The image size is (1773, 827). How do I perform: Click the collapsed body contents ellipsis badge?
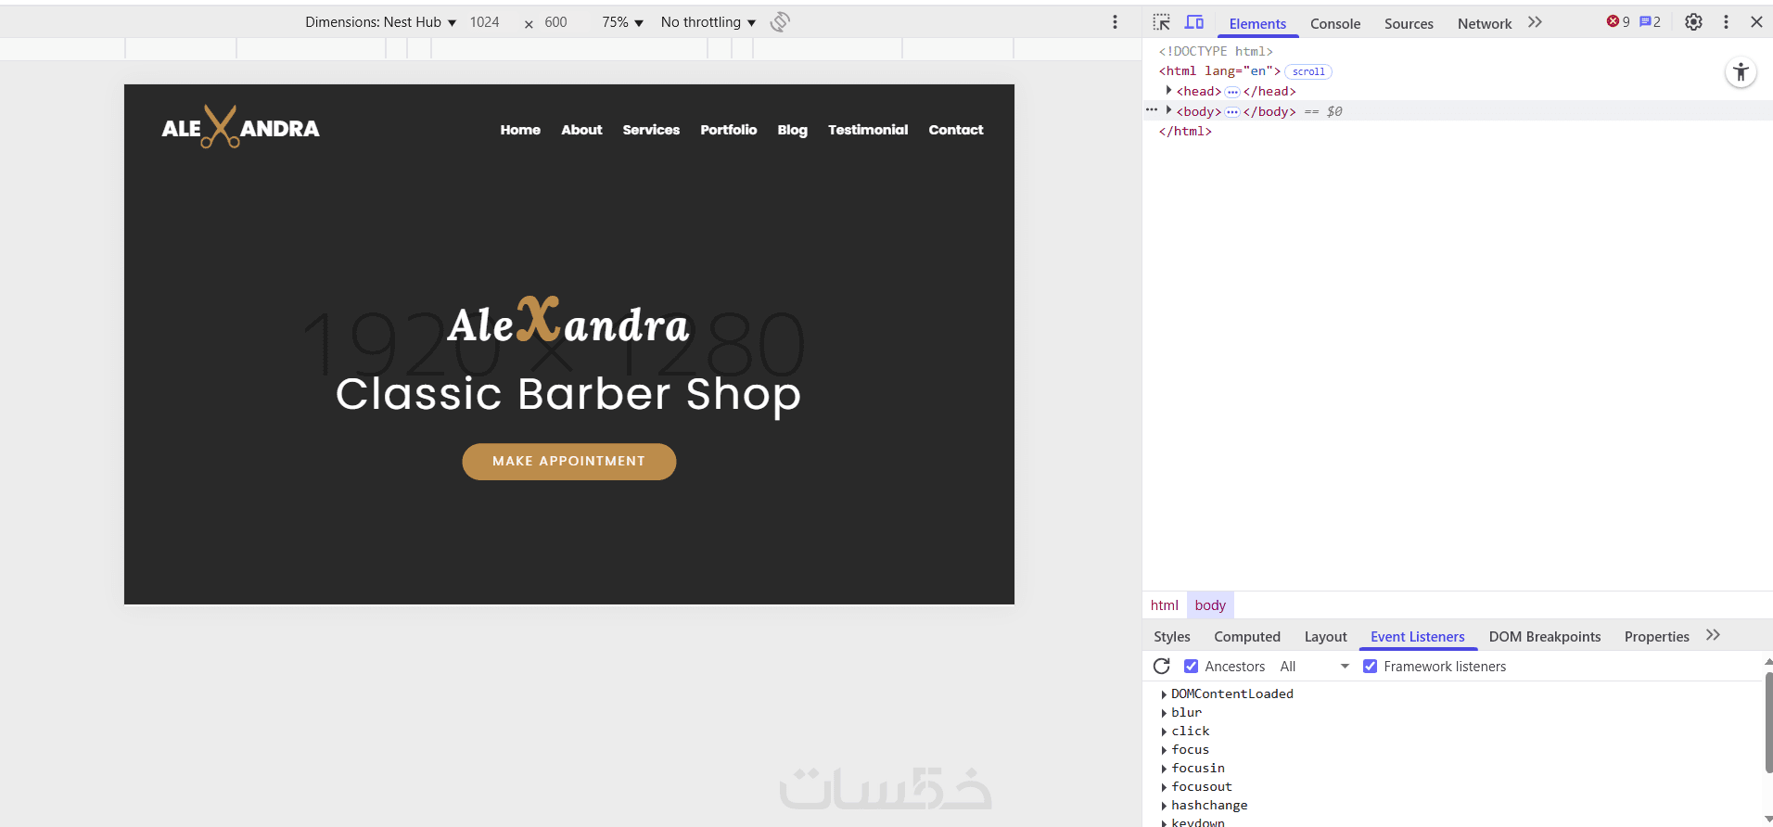(1232, 112)
